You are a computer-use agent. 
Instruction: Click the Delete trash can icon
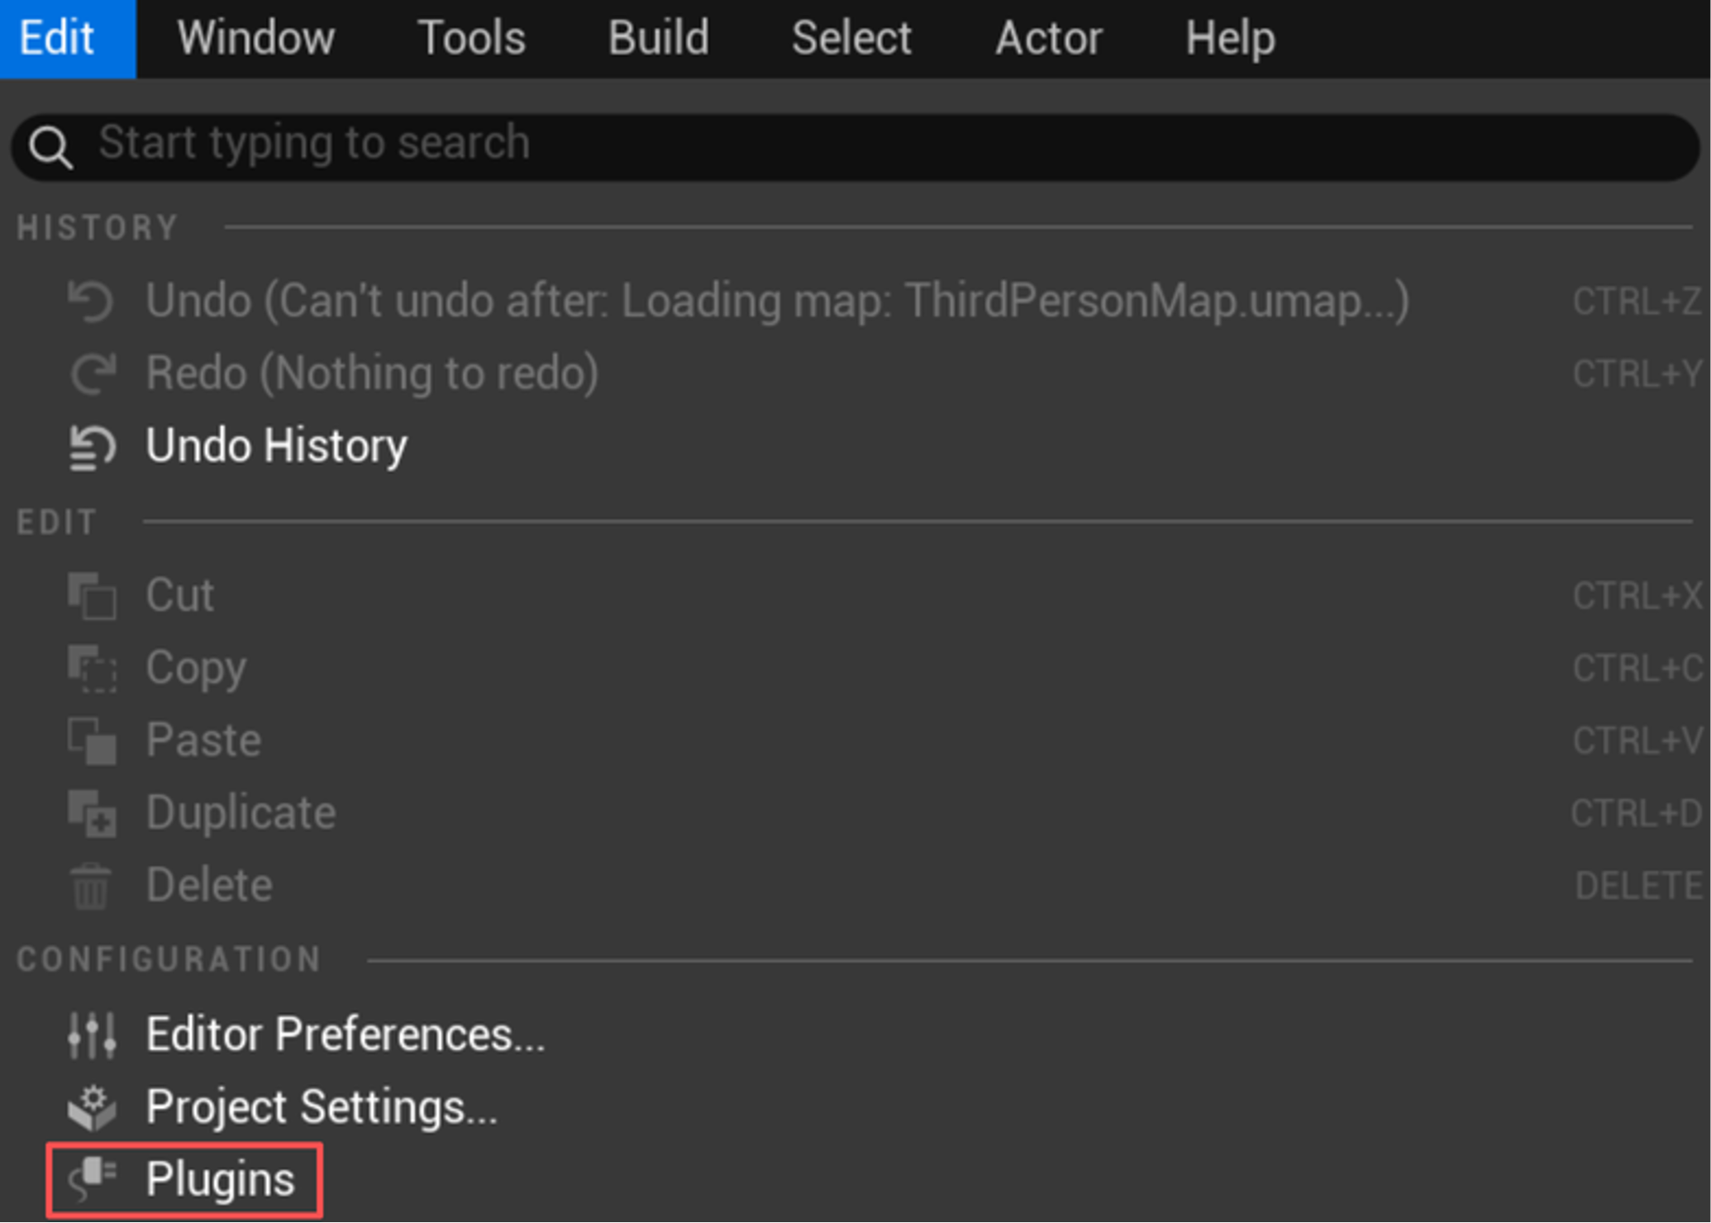click(91, 885)
